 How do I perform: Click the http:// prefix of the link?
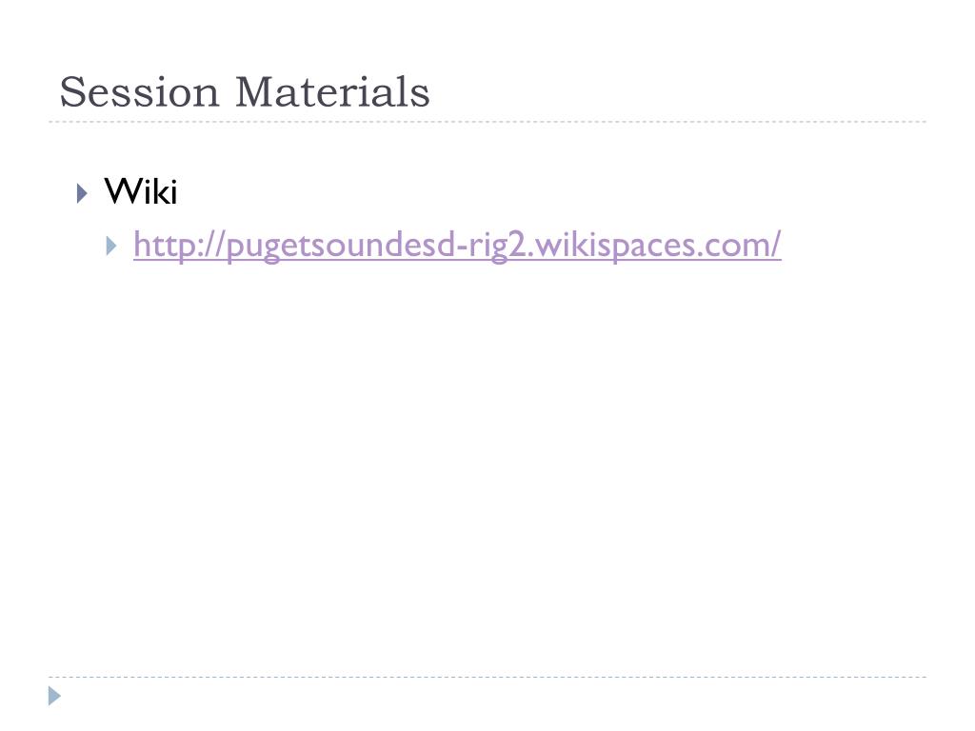coord(178,246)
